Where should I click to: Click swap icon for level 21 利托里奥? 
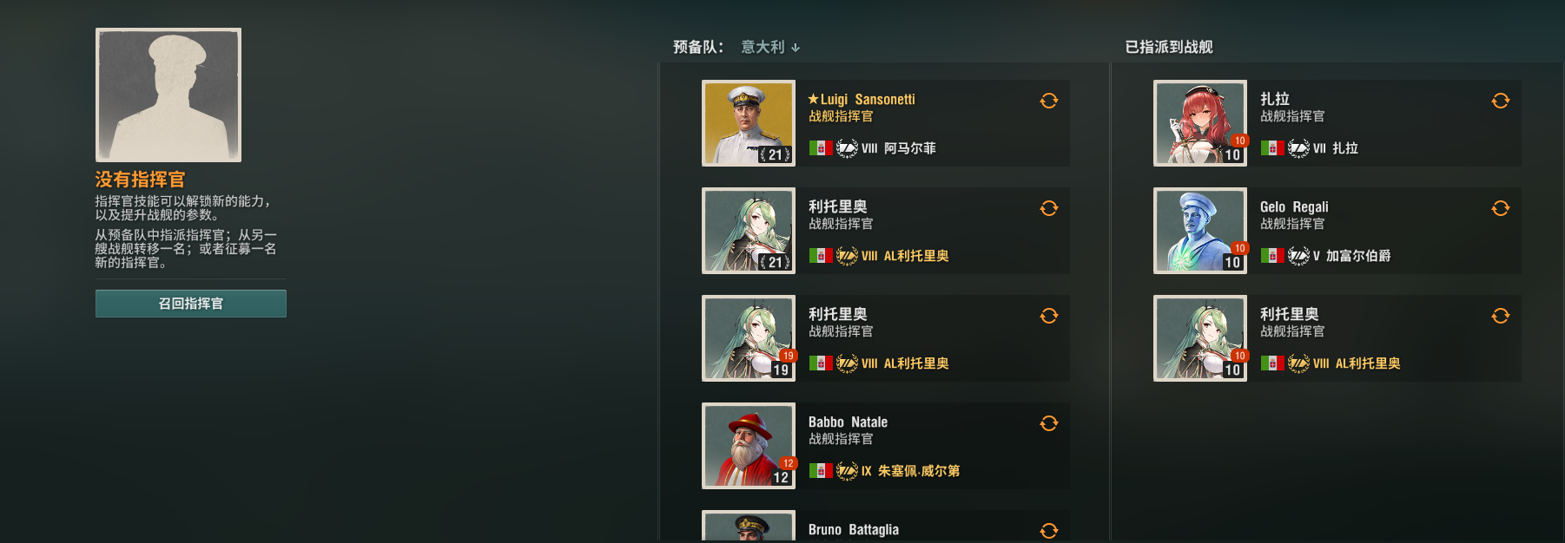click(x=1049, y=208)
